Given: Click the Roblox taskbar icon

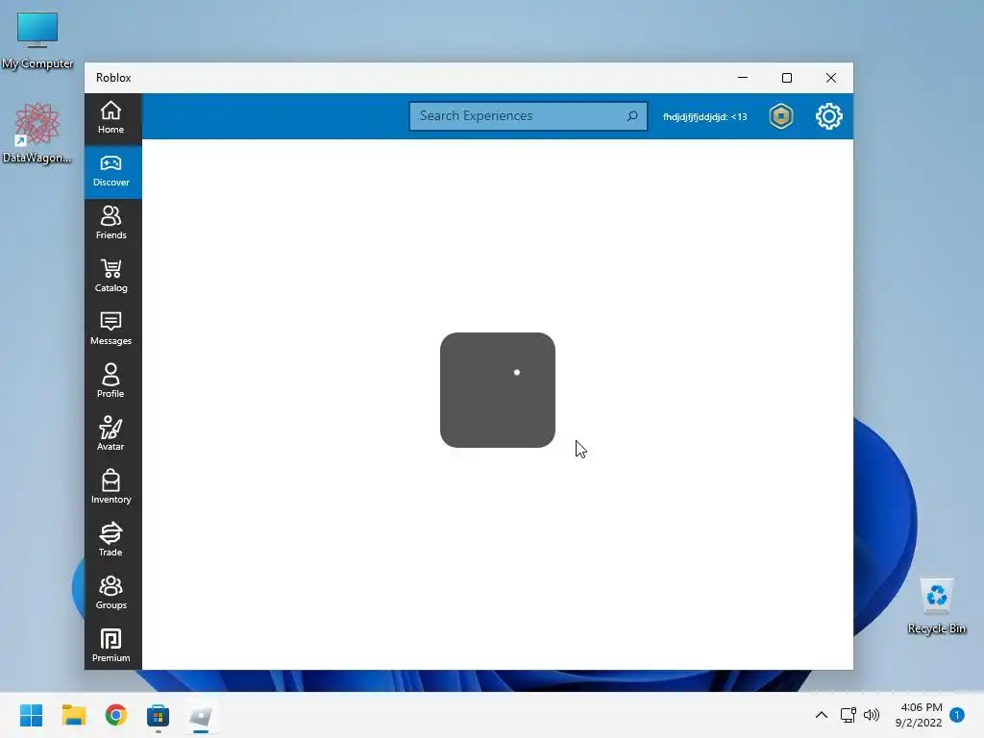Looking at the screenshot, I should click(201, 715).
